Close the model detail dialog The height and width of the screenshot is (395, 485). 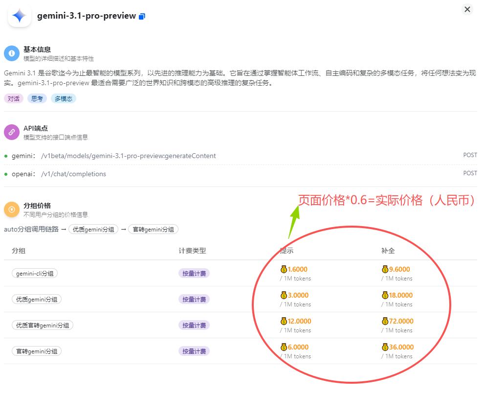pyautogui.click(x=467, y=9)
